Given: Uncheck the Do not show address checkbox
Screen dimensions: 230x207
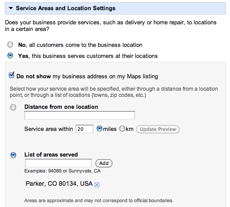Looking at the screenshot, I should (11, 75).
